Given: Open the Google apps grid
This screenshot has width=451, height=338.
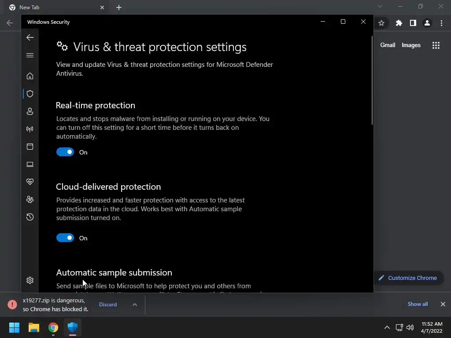Looking at the screenshot, I should pyautogui.click(x=436, y=45).
